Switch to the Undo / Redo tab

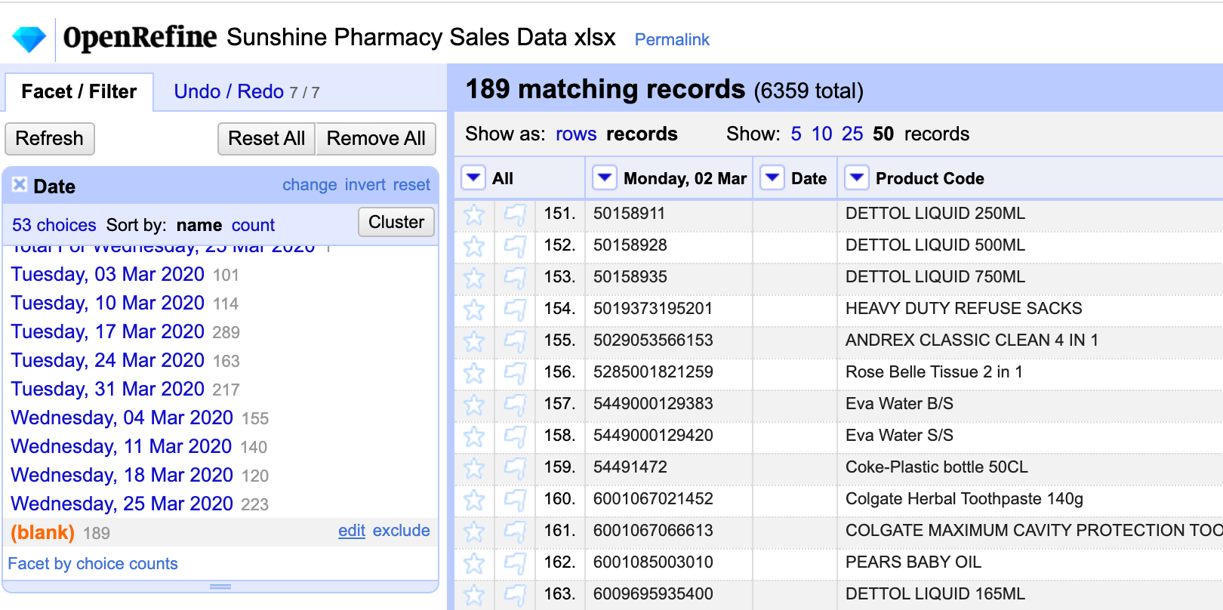pos(229,92)
